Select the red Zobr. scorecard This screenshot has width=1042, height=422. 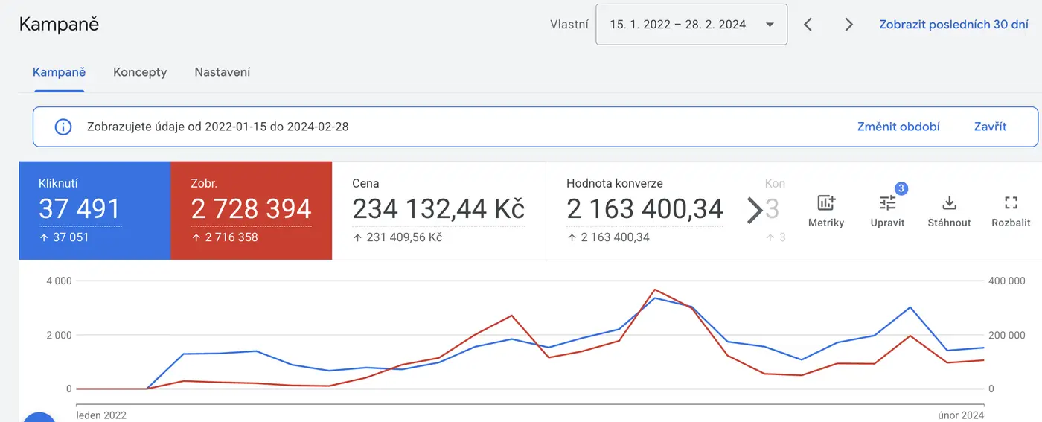click(x=251, y=211)
